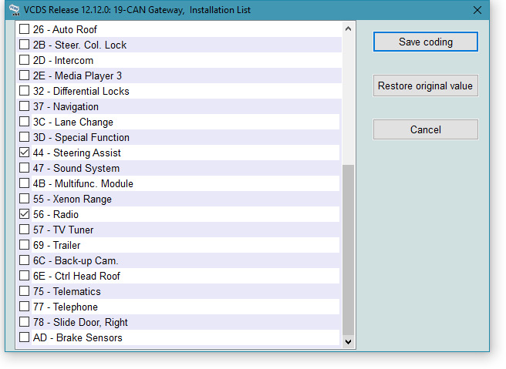Tick 78 - Slide Door, Right checkbox
The width and height of the screenshot is (506, 369).
24,322
